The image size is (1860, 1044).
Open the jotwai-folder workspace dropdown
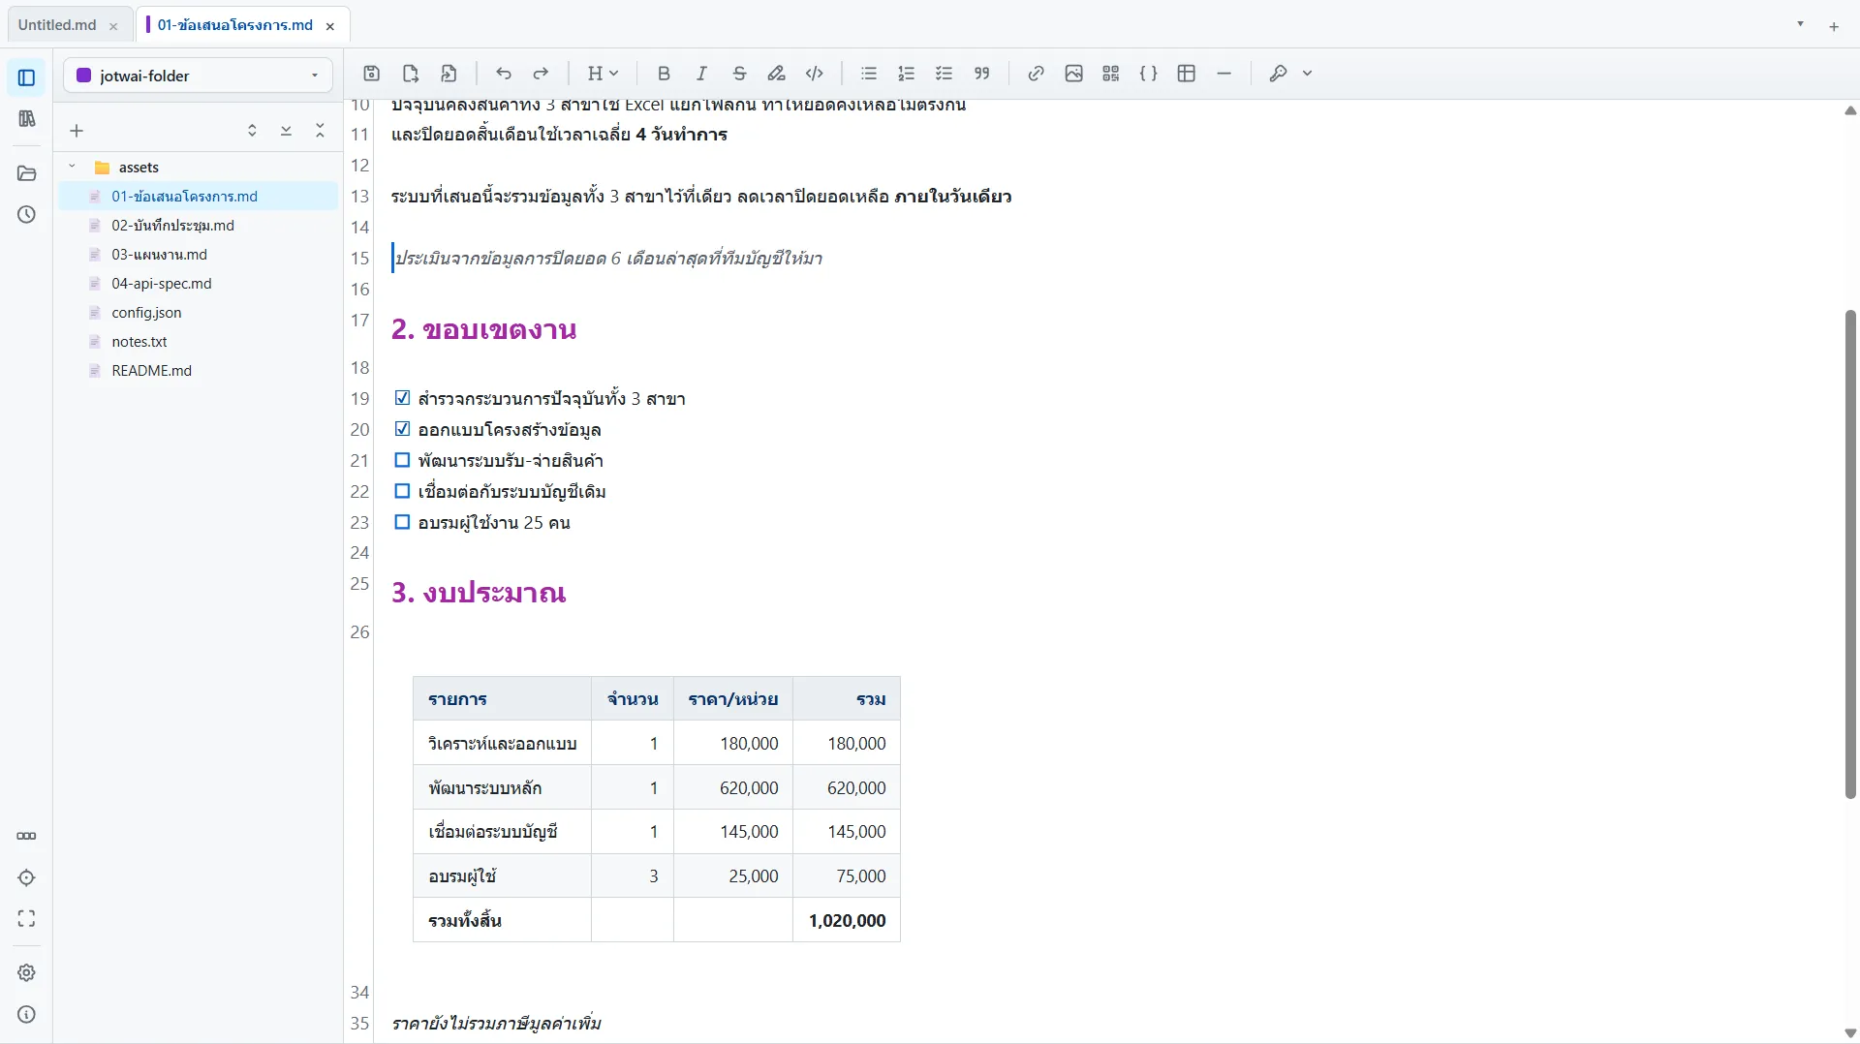click(198, 76)
